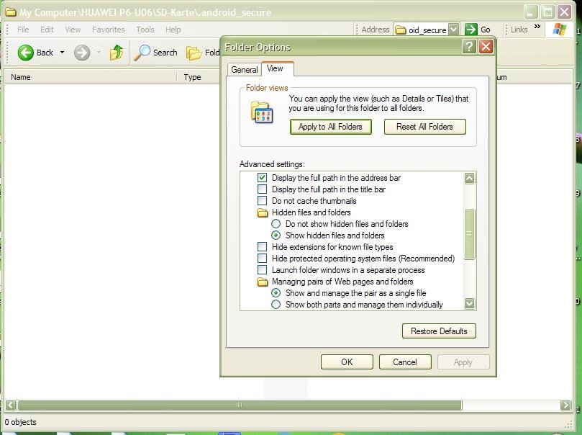Check Display the full path in title bar

pyautogui.click(x=262, y=189)
